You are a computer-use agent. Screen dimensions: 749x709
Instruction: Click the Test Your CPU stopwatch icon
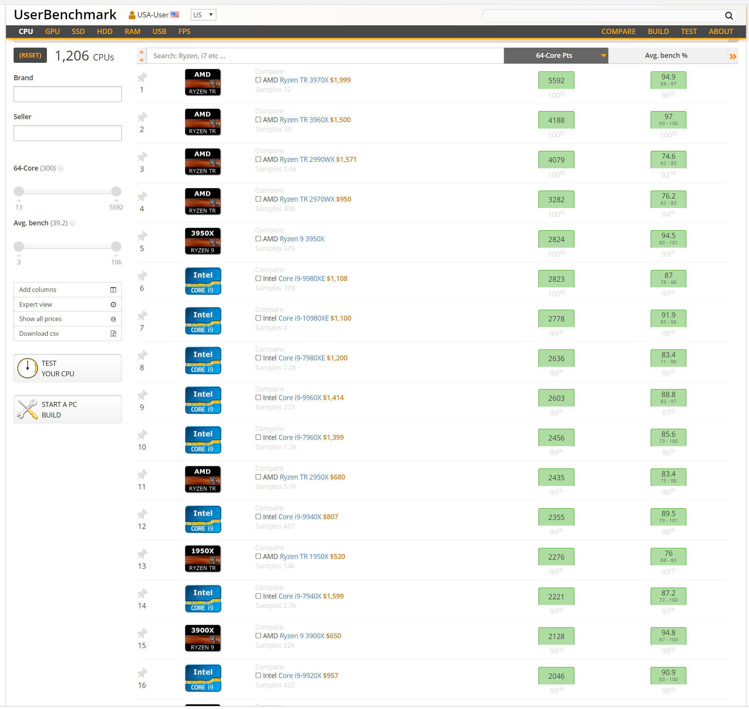point(28,368)
